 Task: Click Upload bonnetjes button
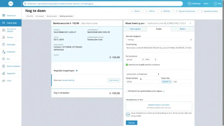point(209,11)
